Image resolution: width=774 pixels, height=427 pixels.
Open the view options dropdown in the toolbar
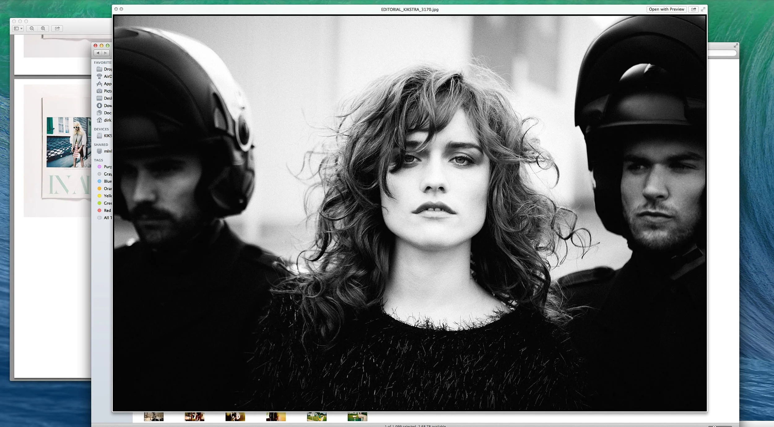click(x=19, y=28)
